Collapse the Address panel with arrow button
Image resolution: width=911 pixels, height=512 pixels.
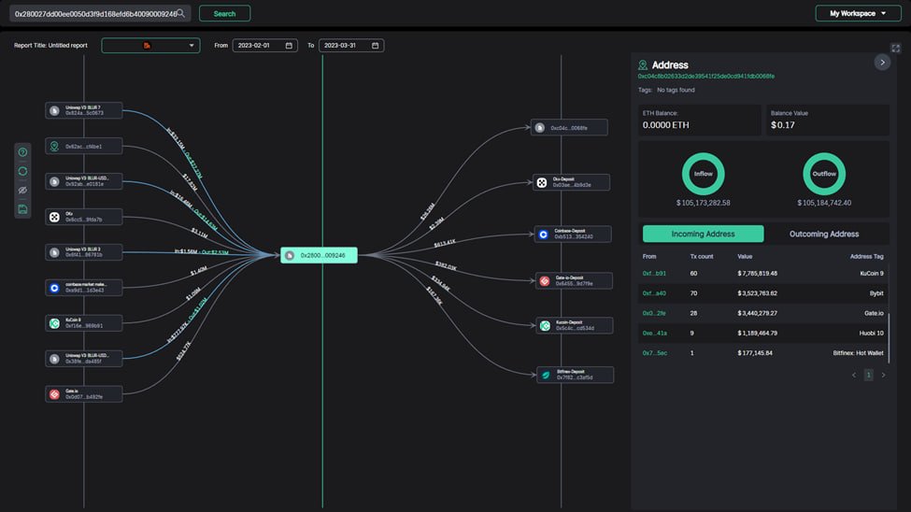[882, 63]
